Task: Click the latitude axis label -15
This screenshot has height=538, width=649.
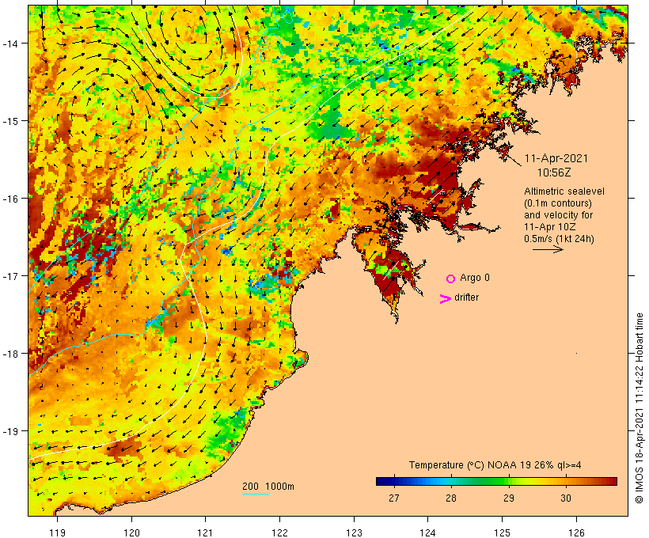Action: pyautogui.click(x=10, y=121)
